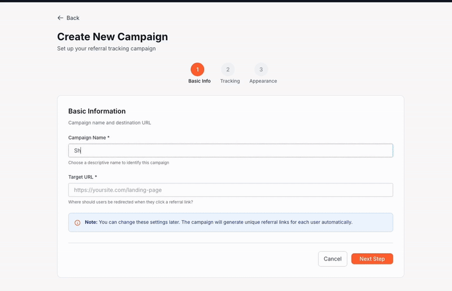This screenshot has height=291, width=452.
Task: Click the Back link text
Action: click(x=73, y=18)
